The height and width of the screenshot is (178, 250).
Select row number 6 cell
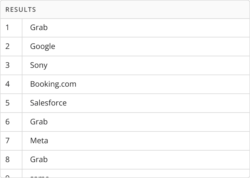click(11, 122)
